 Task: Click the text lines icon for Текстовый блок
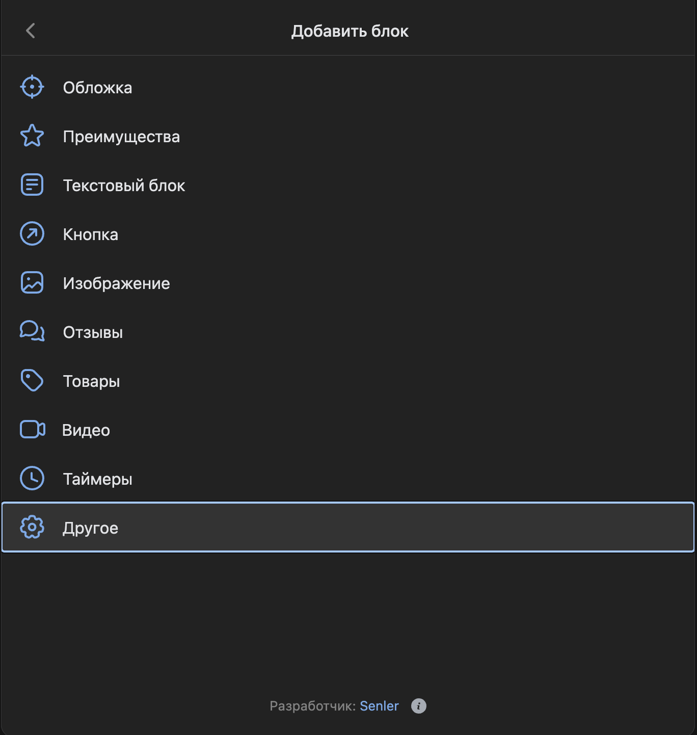tap(32, 185)
